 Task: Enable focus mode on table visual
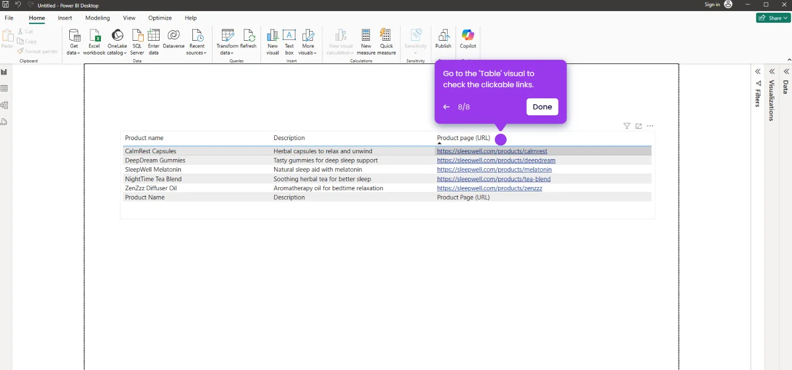(638, 126)
